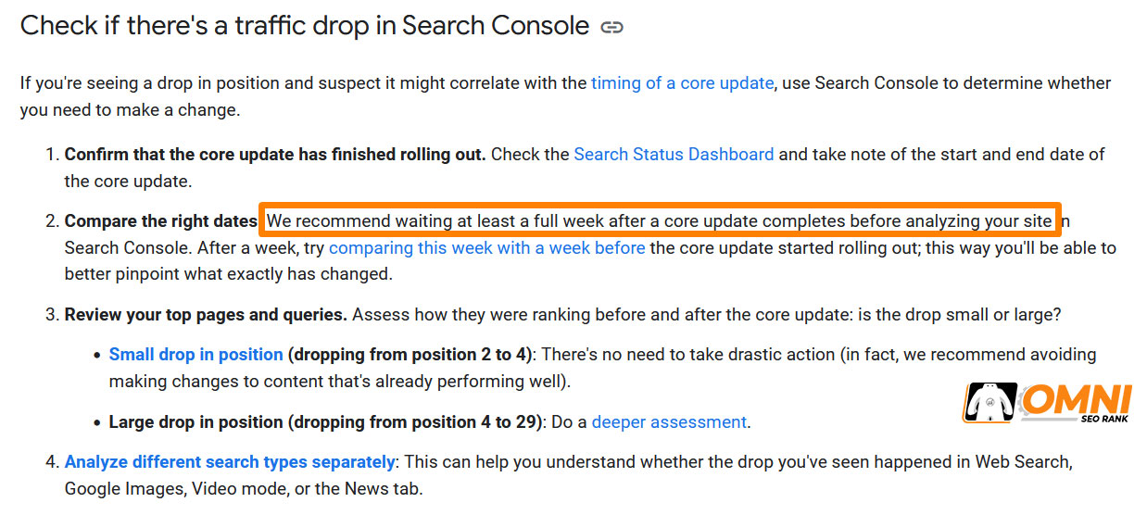
Task: Click 'Large drop in position' bold text
Action: [x=195, y=422]
